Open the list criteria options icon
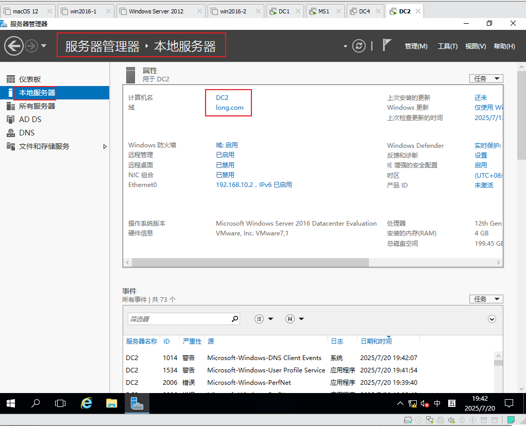The height and width of the screenshot is (426, 526). (x=259, y=319)
